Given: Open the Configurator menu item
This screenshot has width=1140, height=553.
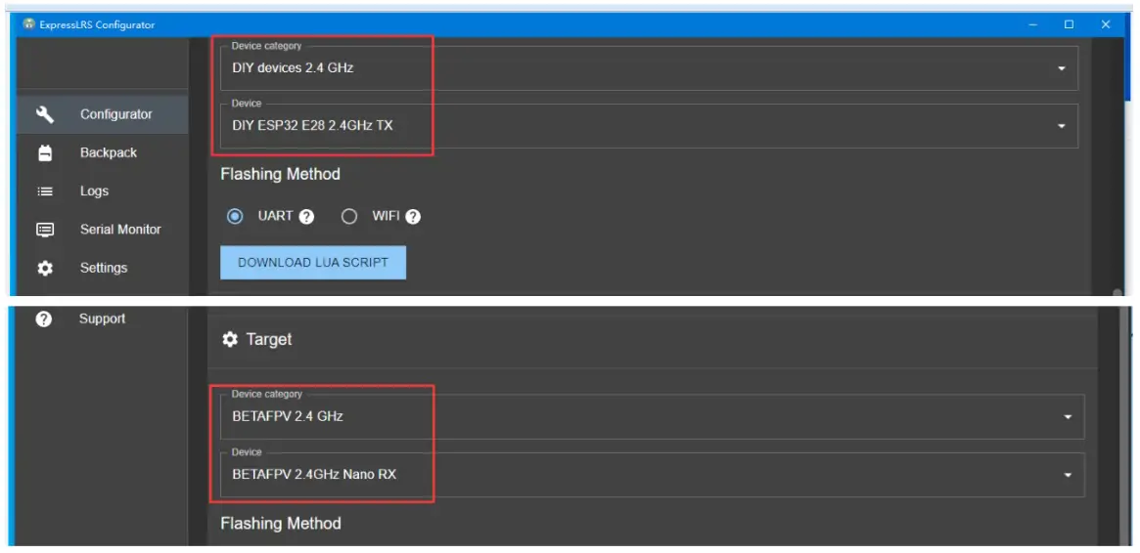Looking at the screenshot, I should [x=102, y=114].
